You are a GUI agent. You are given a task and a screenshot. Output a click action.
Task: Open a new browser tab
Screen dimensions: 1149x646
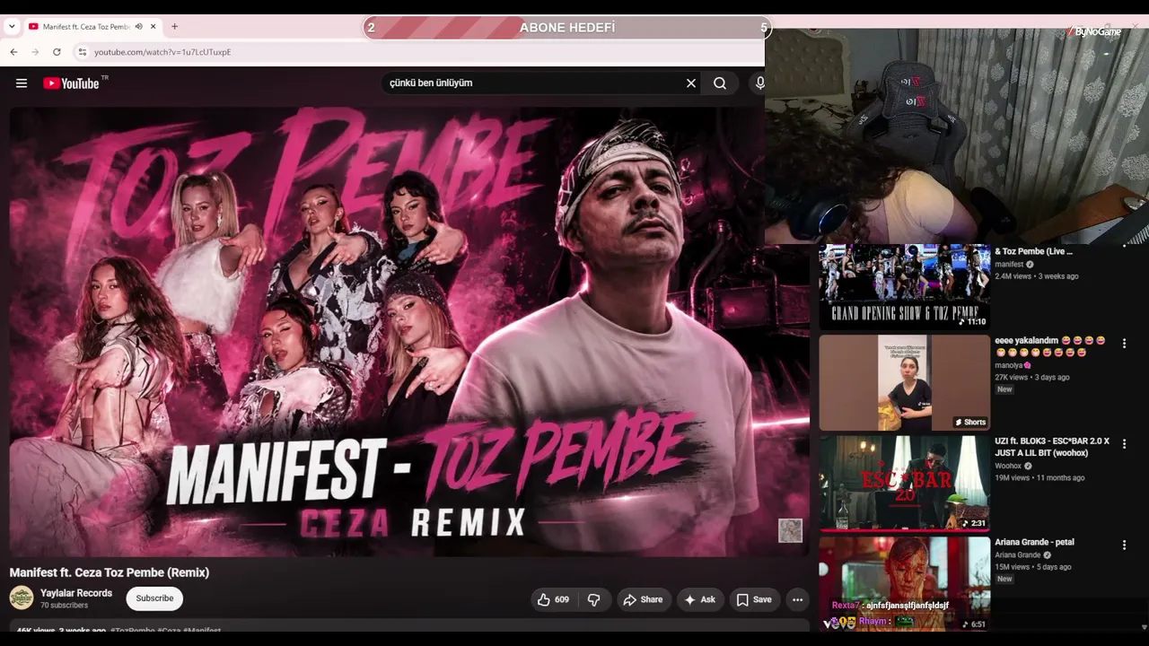174,27
